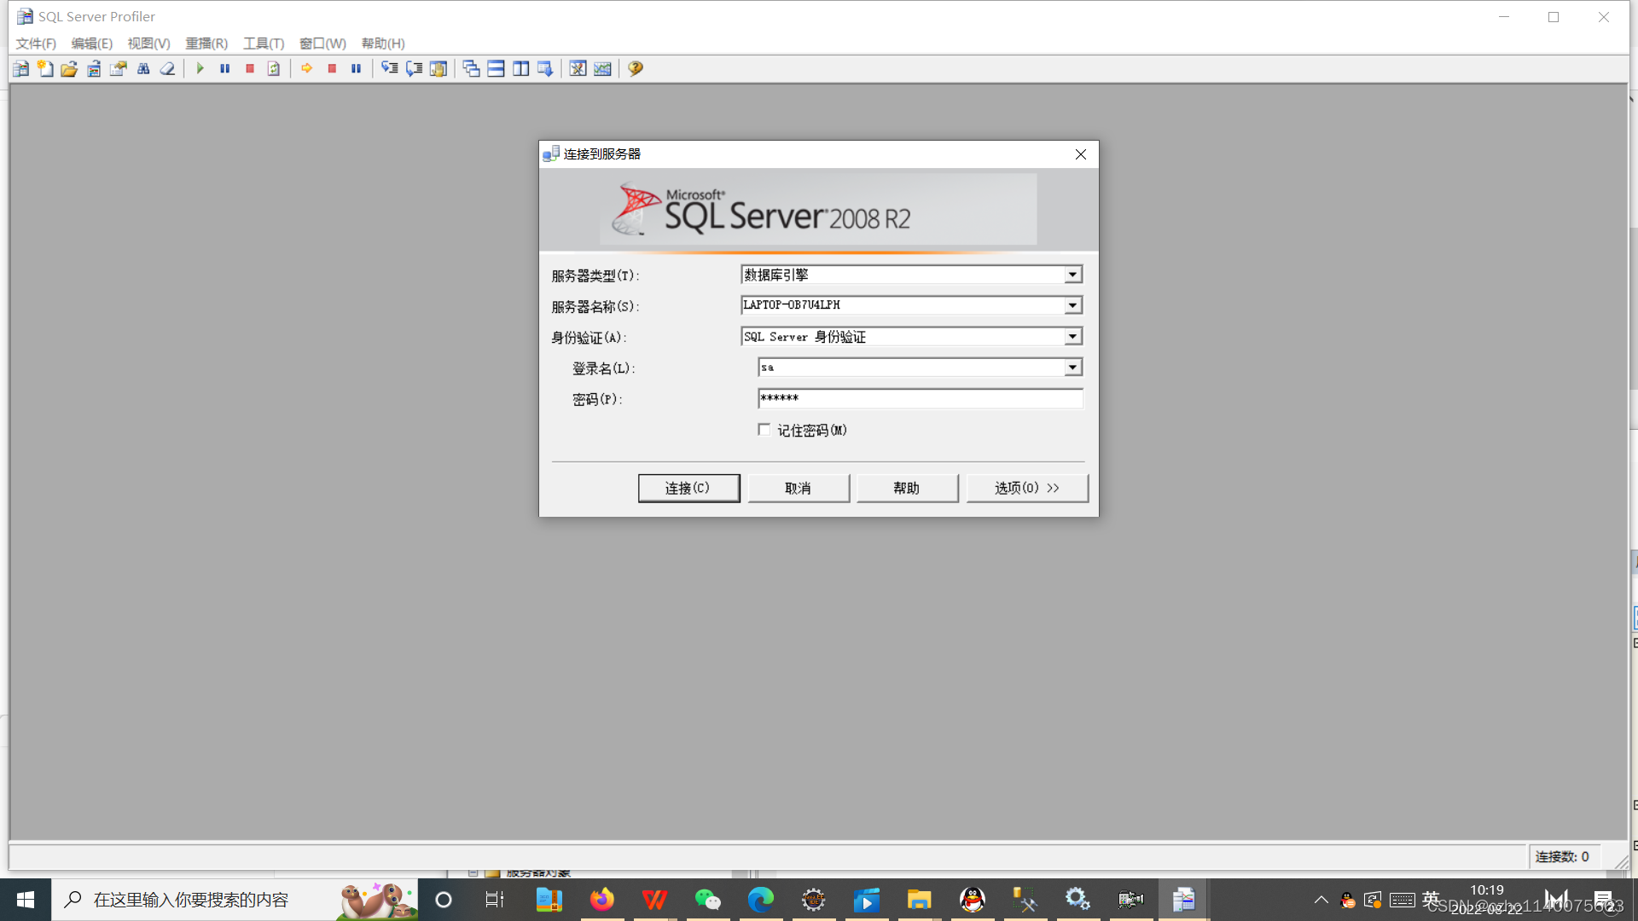
Task: Start the selected trace with green play icon
Action: point(200,69)
